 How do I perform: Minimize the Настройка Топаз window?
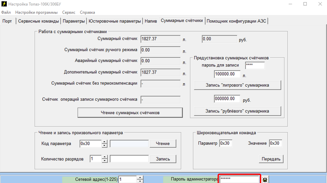pos(290,4)
